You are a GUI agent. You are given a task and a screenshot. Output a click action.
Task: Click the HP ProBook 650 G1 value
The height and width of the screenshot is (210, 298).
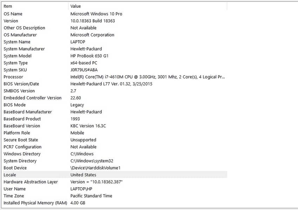pyautogui.click(x=90, y=56)
